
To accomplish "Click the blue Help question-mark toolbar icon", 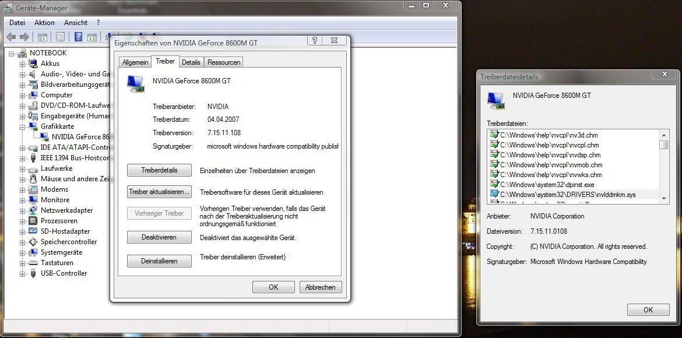I will pyautogui.click(x=78, y=37).
